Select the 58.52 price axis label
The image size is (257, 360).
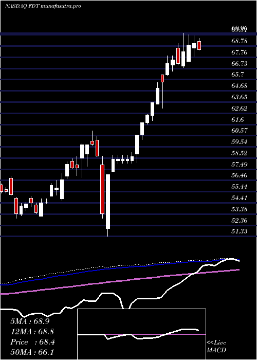pos(240,153)
